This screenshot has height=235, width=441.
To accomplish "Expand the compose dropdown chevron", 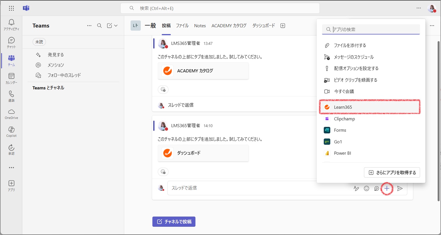I will tap(116, 26).
